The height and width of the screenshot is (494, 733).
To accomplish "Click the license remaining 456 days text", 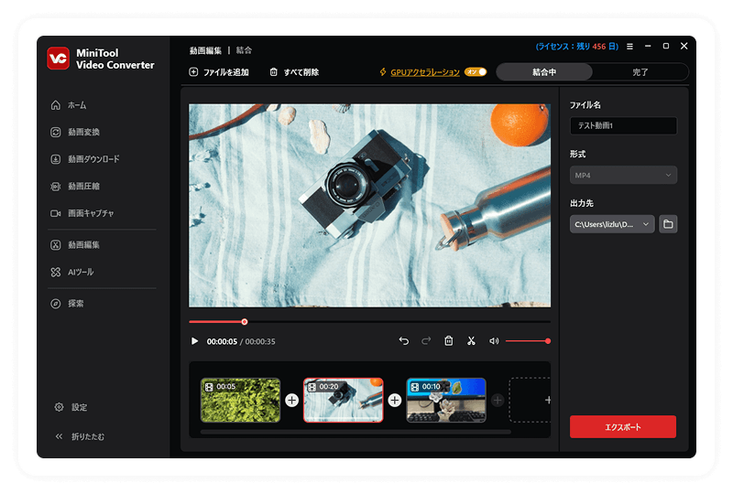I will [x=577, y=47].
